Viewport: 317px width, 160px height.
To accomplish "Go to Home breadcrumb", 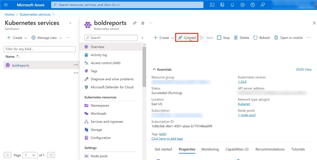I will coord(10,15).
